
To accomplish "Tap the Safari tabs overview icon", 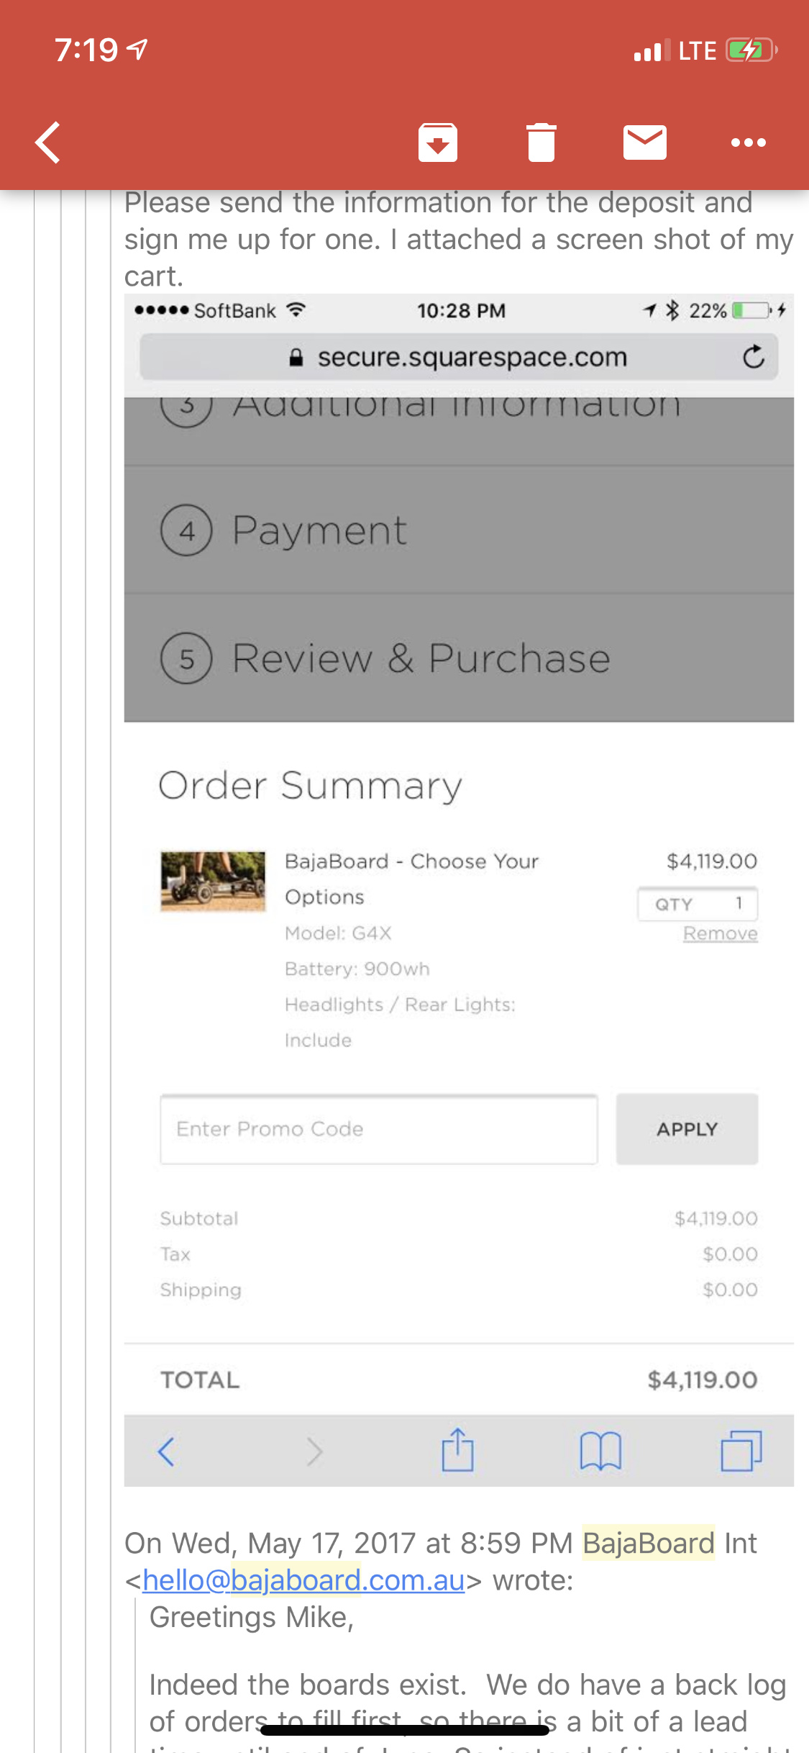I will [741, 1451].
